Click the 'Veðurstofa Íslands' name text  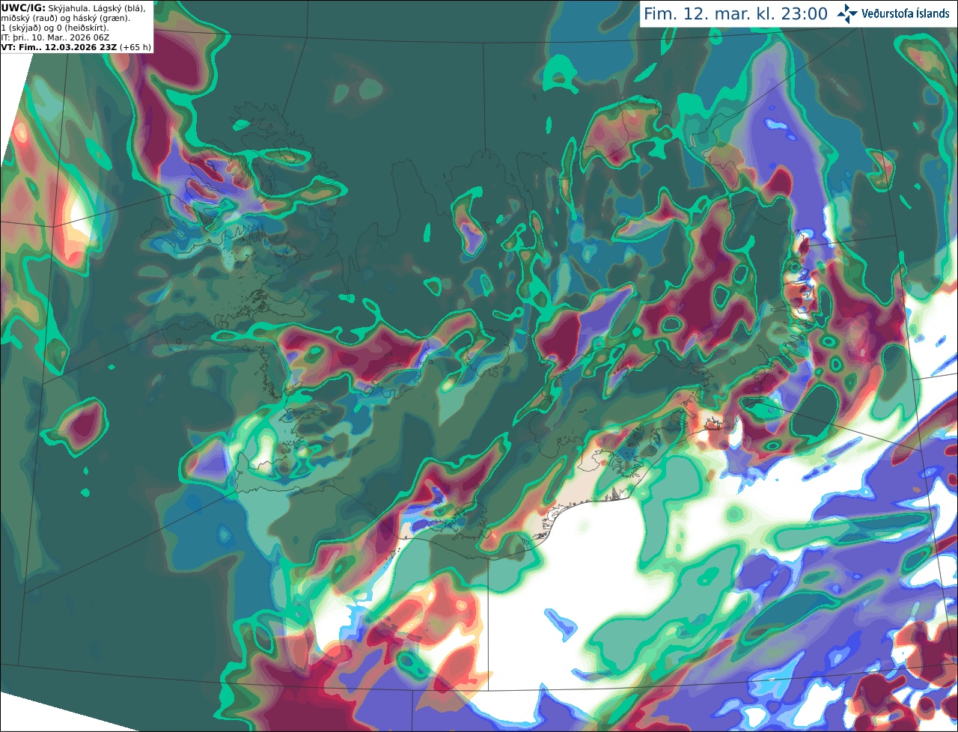click(x=906, y=13)
